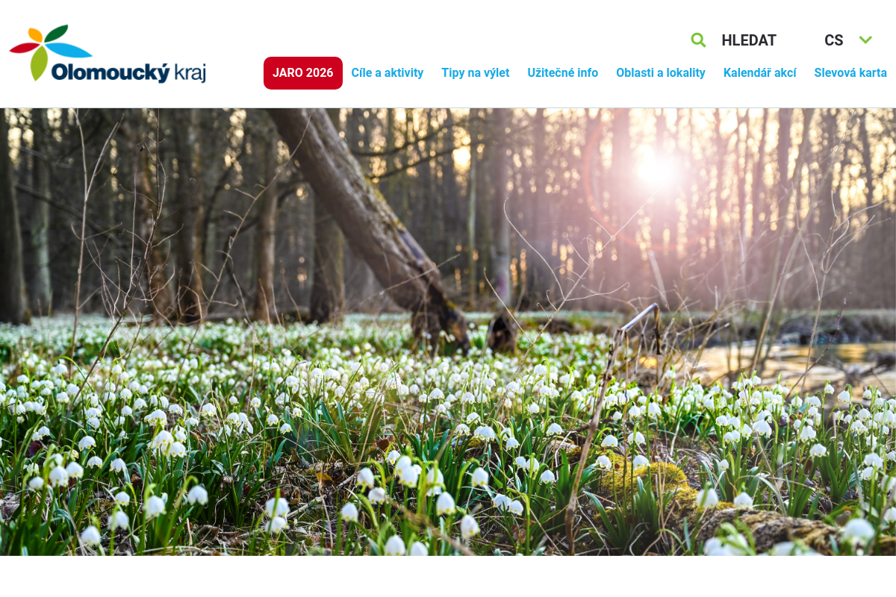This screenshot has width=896, height=597.
Task: Open search via the HLEDAT label
Action: 749,40
